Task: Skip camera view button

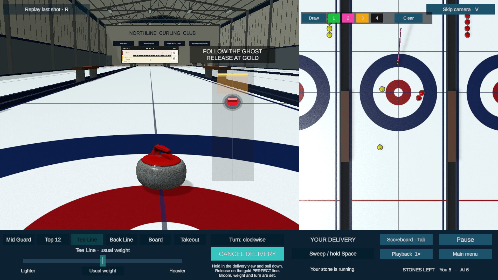Action: pyautogui.click(x=460, y=9)
